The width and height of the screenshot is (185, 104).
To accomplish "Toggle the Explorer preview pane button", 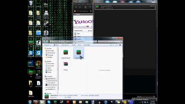I will click(x=116, y=45).
